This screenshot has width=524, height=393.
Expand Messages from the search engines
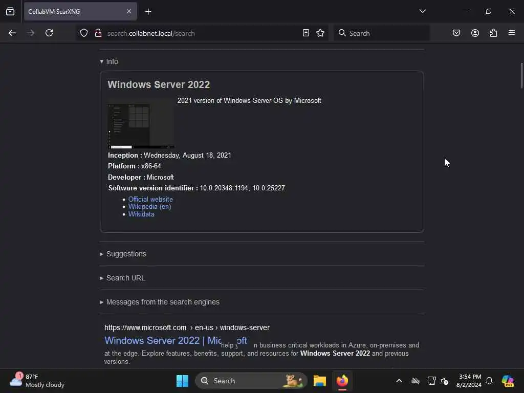[x=160, y=302]
